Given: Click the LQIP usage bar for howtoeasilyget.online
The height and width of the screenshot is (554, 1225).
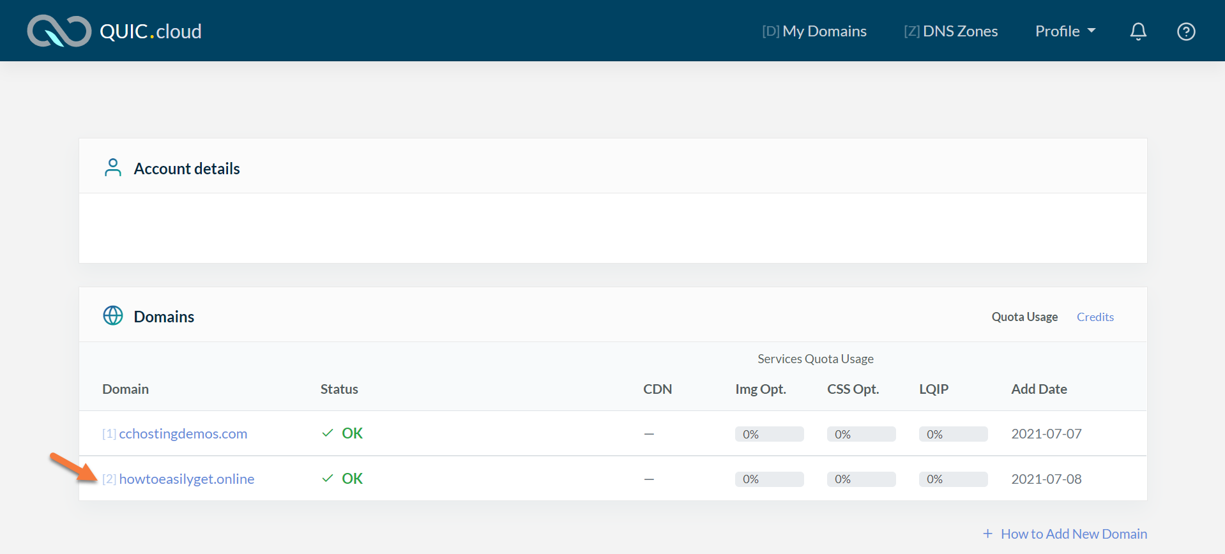Looking at the screenshot, I should tap(953, 479).
